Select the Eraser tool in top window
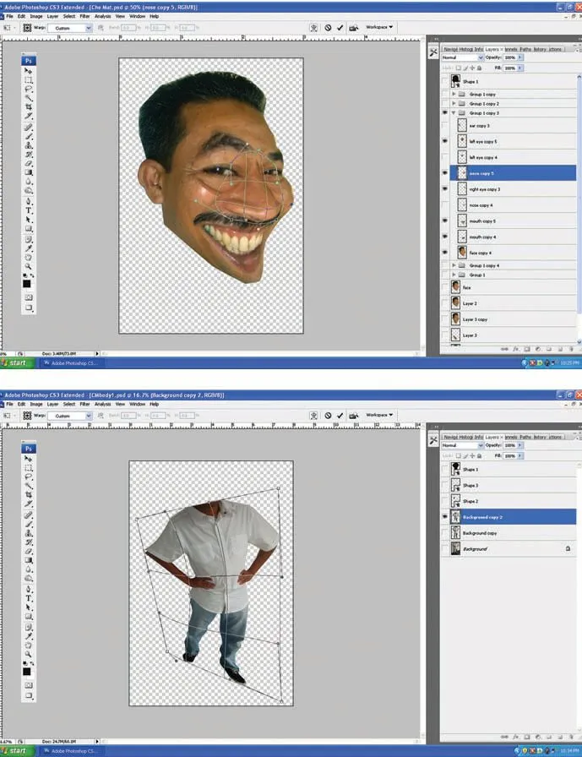The image size is (582, 757). tap(29, 163)
